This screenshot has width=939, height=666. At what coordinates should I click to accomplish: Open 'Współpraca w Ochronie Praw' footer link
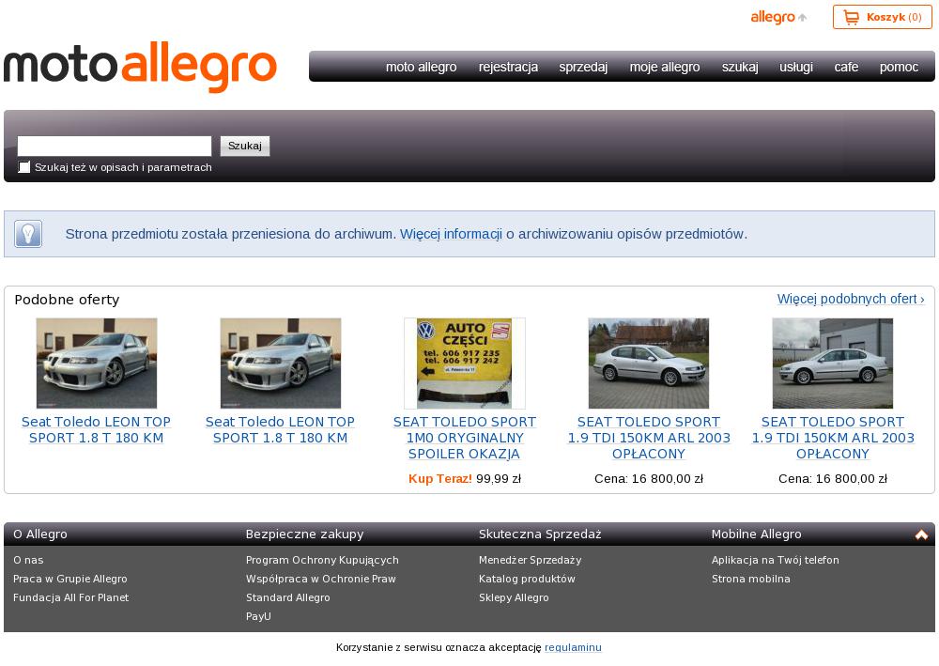point(321,579)
